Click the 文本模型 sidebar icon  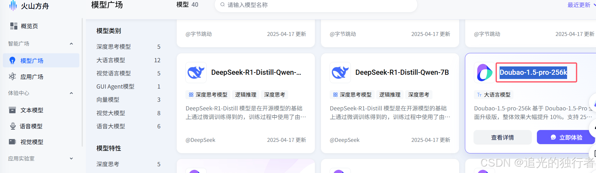point(12,110)
